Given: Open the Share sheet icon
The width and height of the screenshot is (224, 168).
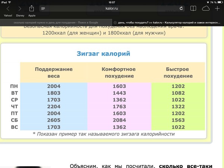Looking at the screenshot, I should click(x=32, y=8).
